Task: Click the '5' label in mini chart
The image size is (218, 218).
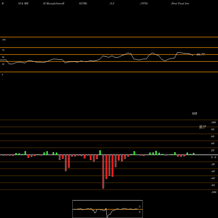Action: 140,207
